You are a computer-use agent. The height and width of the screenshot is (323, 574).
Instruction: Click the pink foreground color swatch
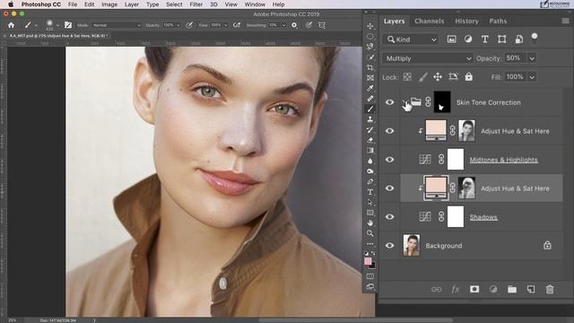pyautogui.click(x=368, y=261)
